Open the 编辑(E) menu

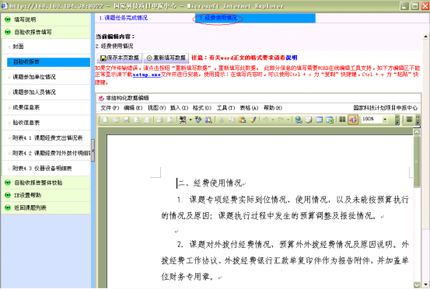[133, 108]
